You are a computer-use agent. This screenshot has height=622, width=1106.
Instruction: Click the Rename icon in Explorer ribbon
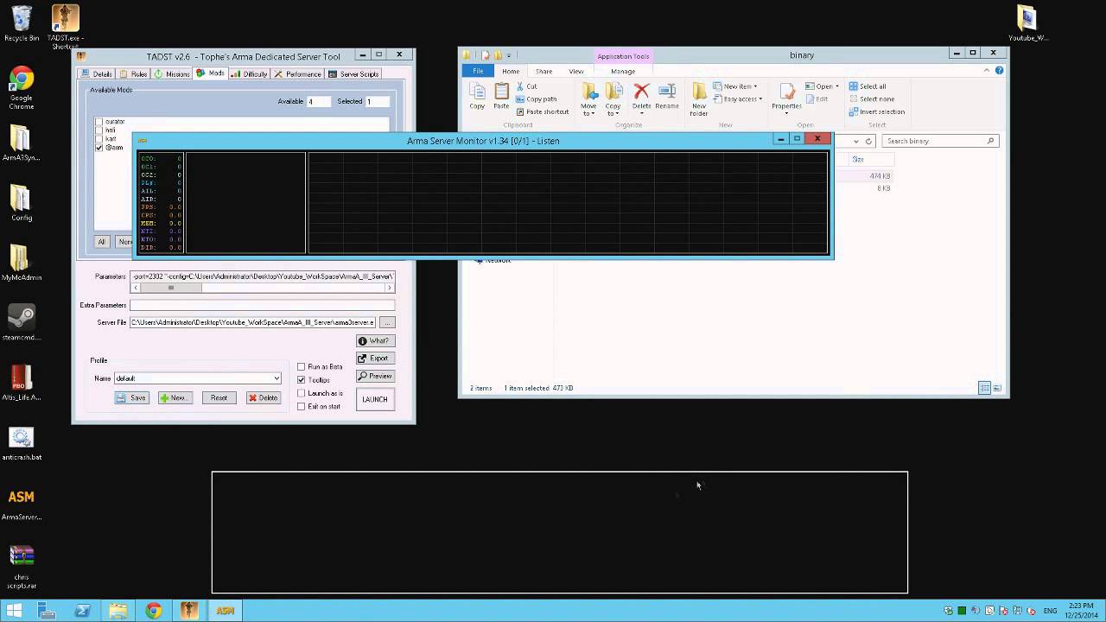click(x=667, y=96)
